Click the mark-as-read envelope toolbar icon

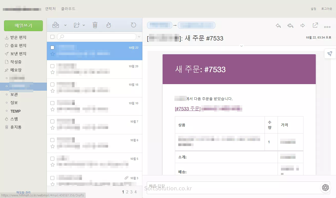[56, 25]
